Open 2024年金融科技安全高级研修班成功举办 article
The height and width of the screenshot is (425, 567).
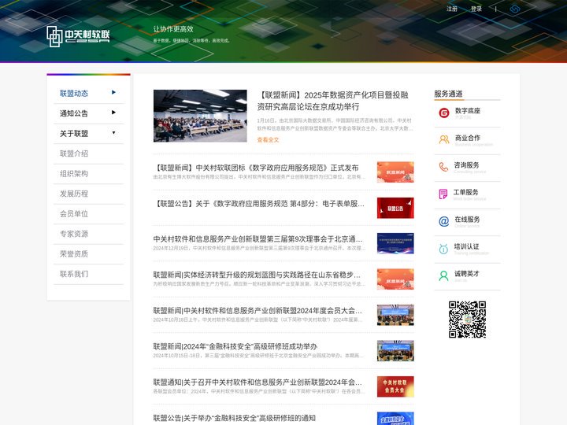[235, 346]
